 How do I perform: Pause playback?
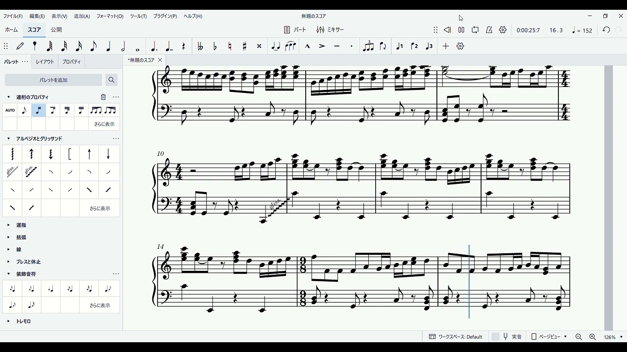pyautogui.click(x=461, y=30)
